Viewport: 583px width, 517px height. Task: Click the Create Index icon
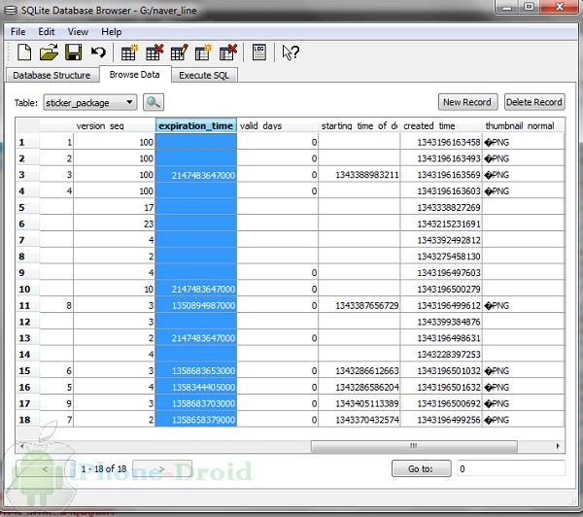[x=203, y=52]
